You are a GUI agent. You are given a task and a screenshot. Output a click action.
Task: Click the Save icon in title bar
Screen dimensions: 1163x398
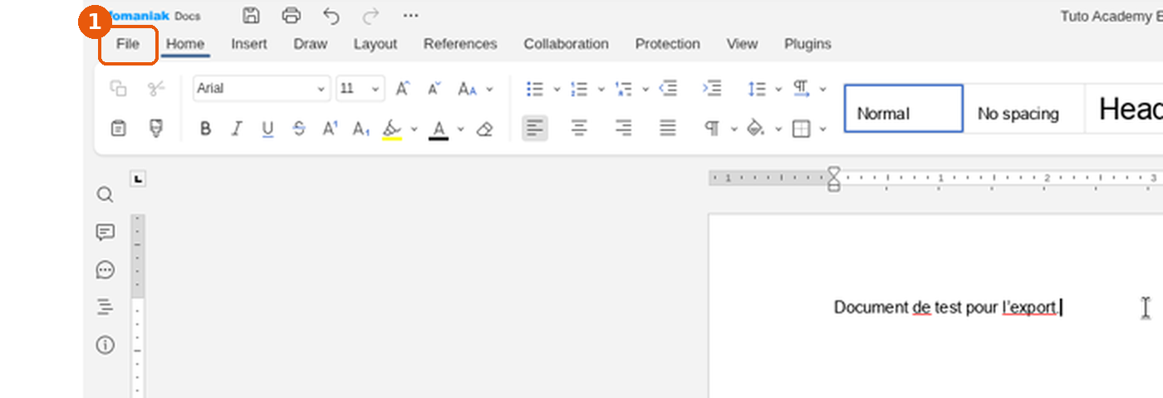click(x=251, y=15)
